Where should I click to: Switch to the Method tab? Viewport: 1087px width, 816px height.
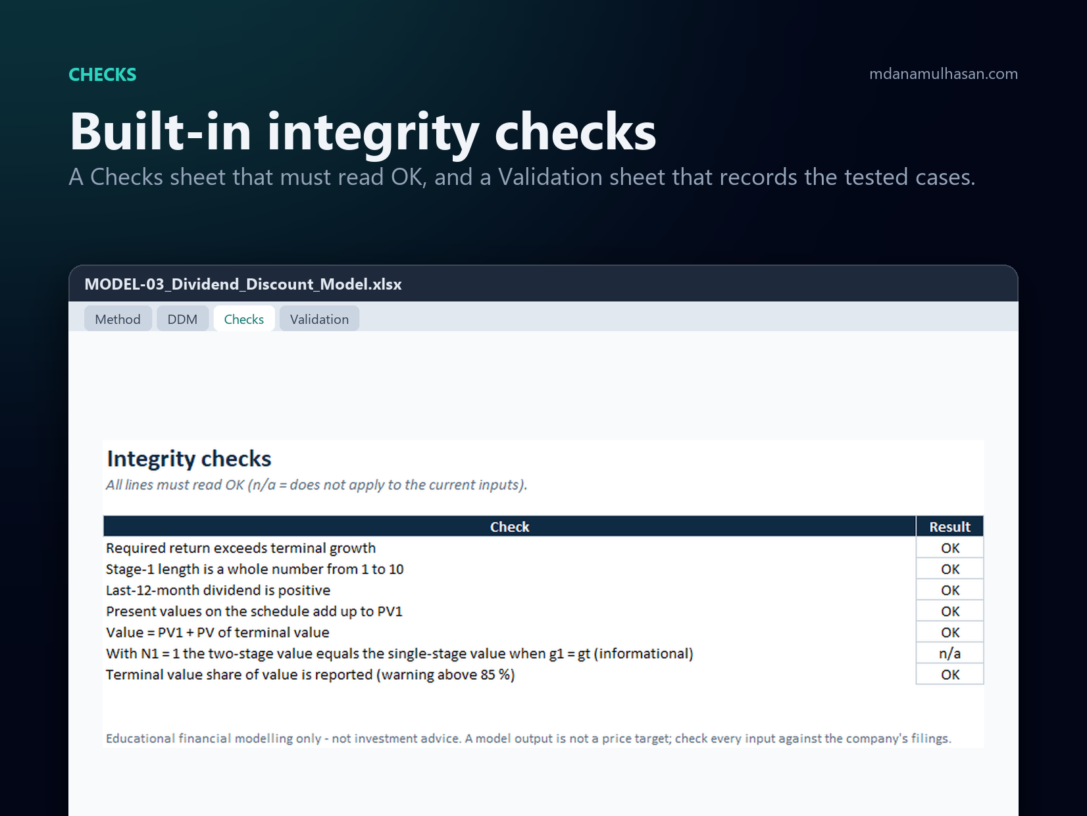(118, 319)
